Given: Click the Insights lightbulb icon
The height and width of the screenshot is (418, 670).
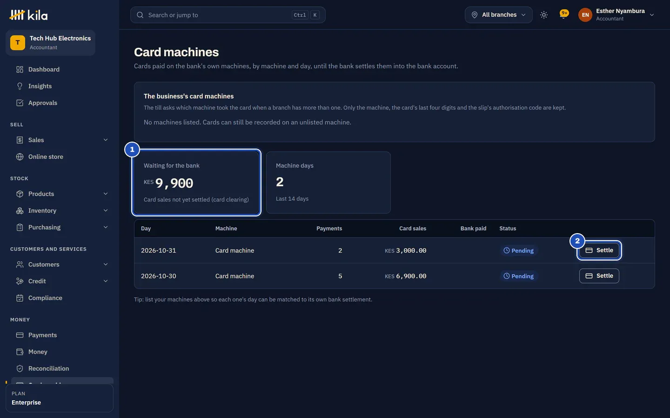Looking at the screenshot, I should coord(20,86).
